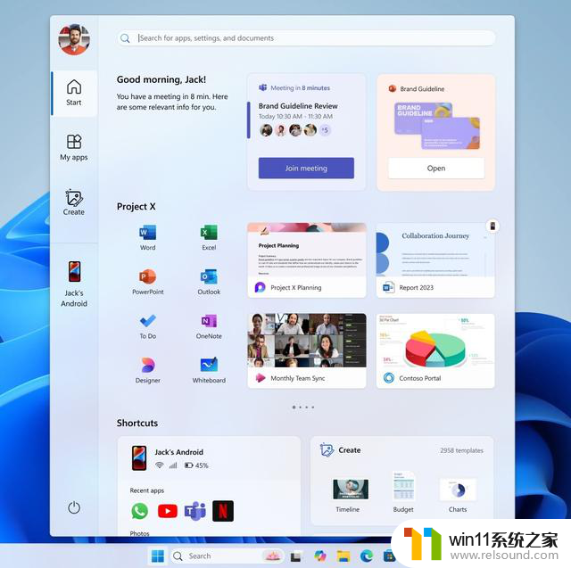The image size is (571, 568).
Task: Launch the Designer app
Action: click(x=147, y=370)
